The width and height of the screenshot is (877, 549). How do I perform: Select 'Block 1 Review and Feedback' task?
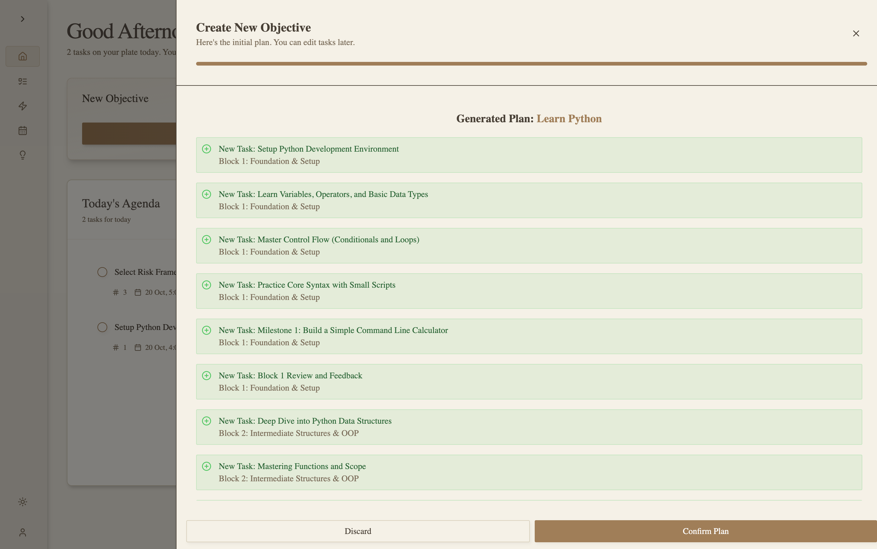point(529,382)
